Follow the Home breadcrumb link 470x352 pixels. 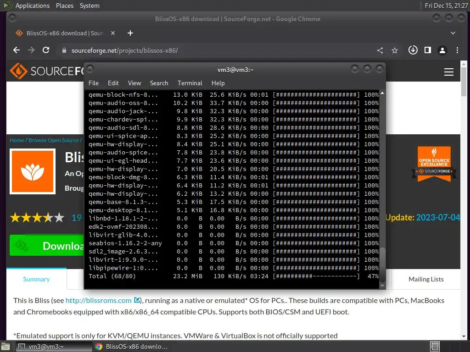[17, 140]
